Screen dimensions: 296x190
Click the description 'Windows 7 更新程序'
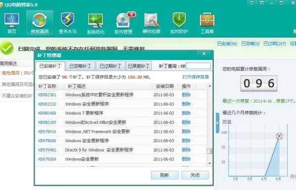coord(84,113)
